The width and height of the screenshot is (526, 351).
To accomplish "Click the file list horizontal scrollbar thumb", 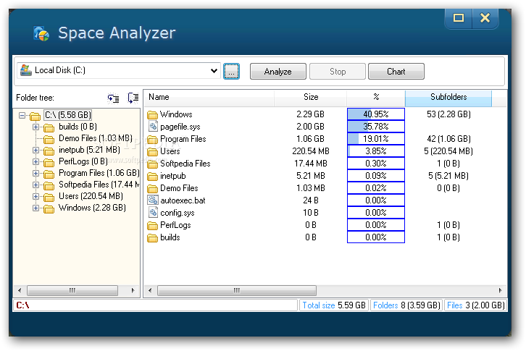I will tap(237, 290).
